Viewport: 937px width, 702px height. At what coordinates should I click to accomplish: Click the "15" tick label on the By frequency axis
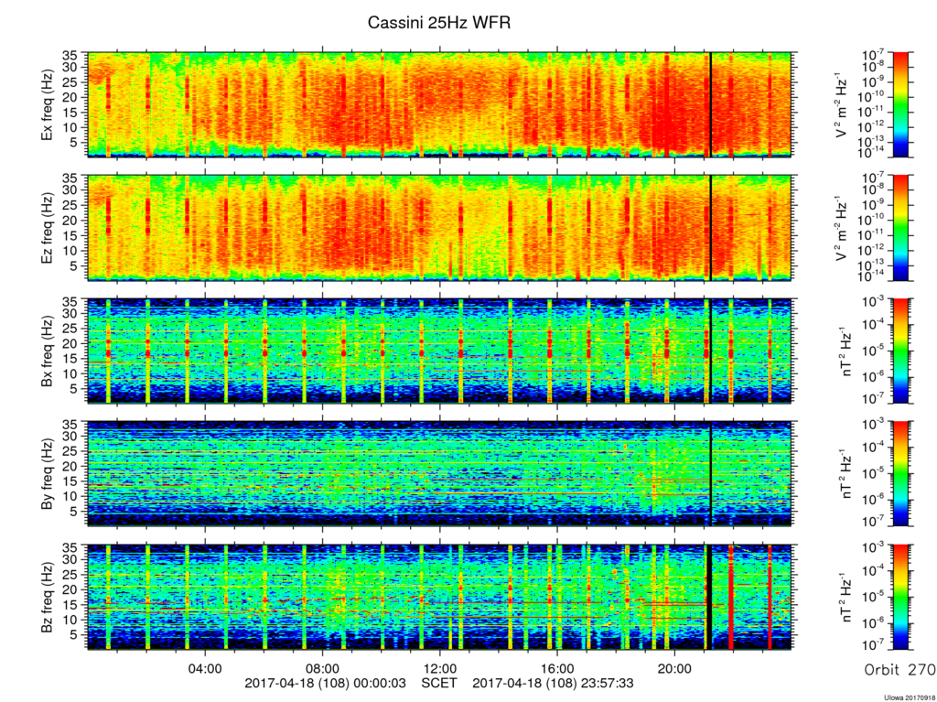71,481
